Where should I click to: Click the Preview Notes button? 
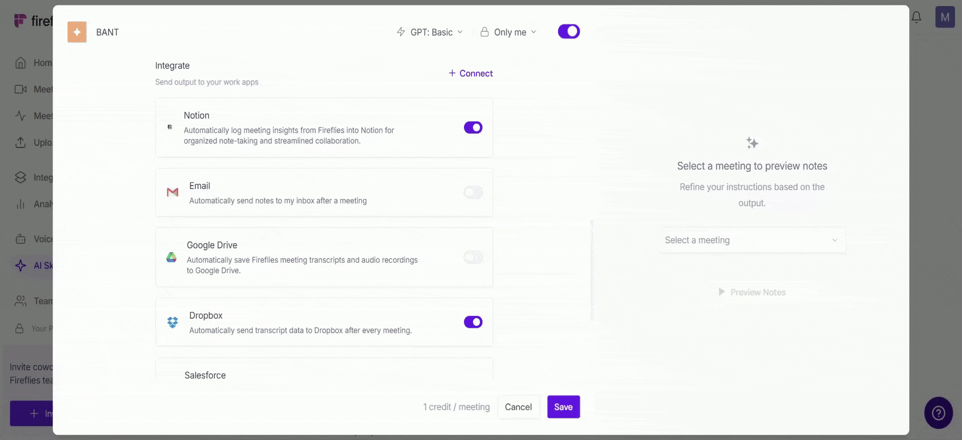point(752,292)
